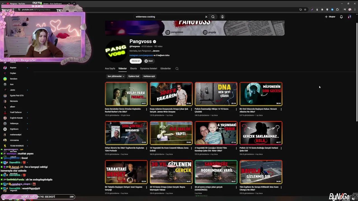Open the Milyonerin Son Gecesi thumbnail
The width and height of the screenshot is (358, 201).
tap(261, 94)
